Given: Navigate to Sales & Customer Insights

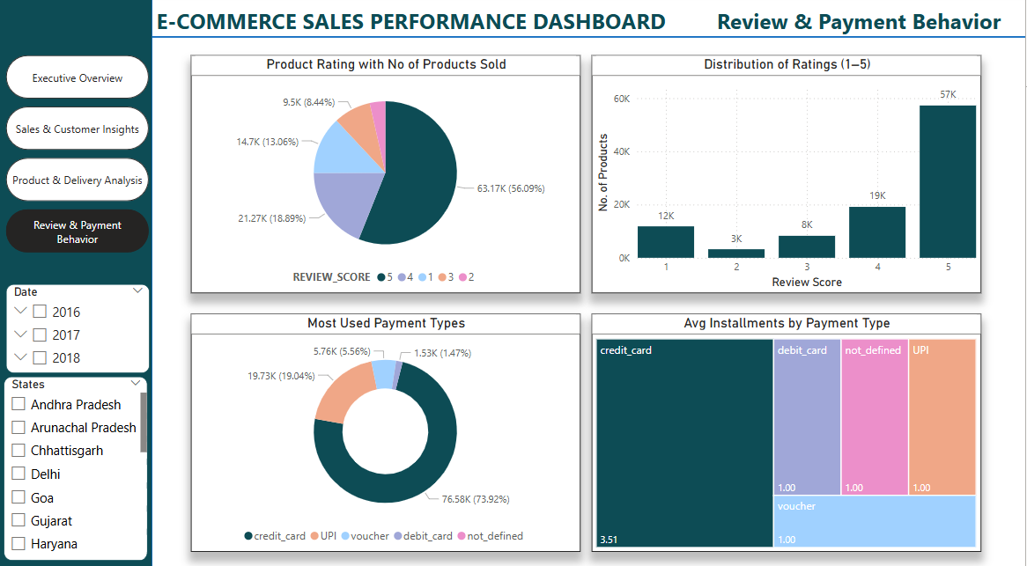Looking at the screenshot, I should click(x=77, y=128).
